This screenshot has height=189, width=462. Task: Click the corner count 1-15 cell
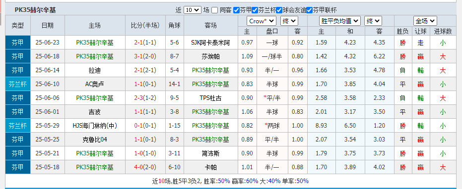click(x=175, y=126)
